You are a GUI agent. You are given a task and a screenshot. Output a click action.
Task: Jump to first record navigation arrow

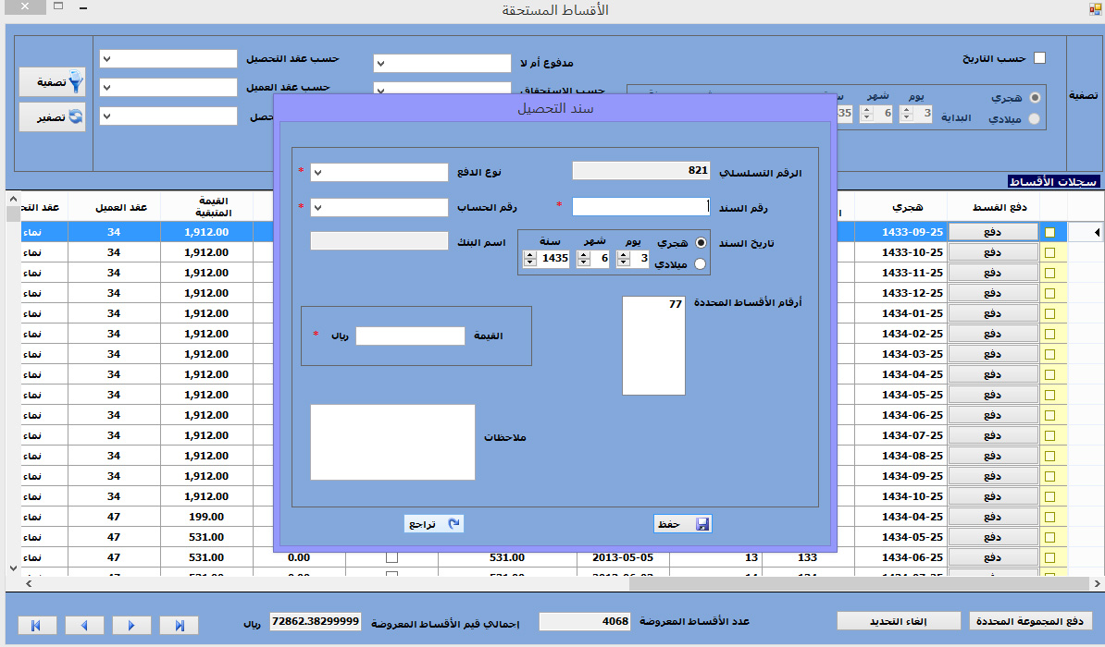(x=35, y=626)
